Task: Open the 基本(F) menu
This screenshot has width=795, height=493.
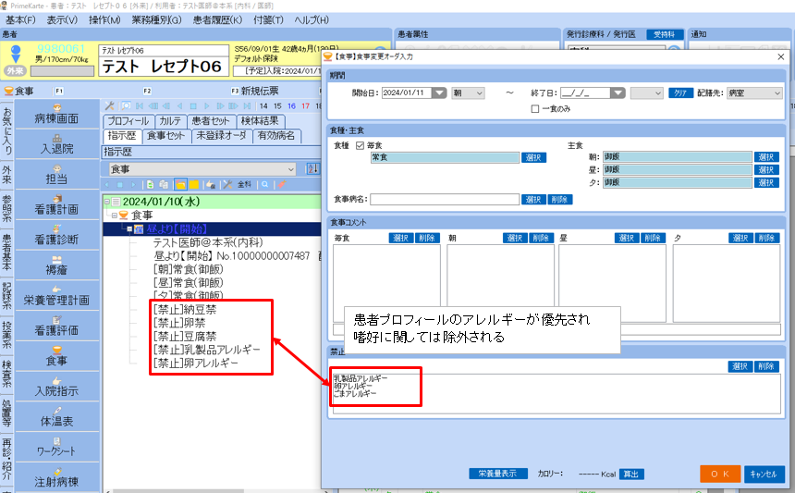Action: click(20, 19)
